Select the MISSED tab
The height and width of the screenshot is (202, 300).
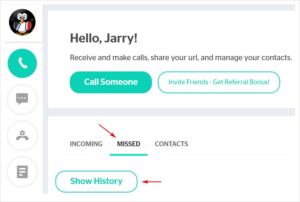coord(128,144)
